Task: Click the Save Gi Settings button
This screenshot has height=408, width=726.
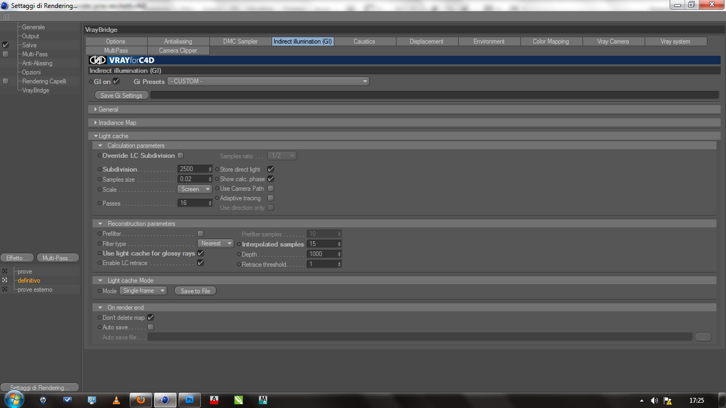Action: point(121,96)
